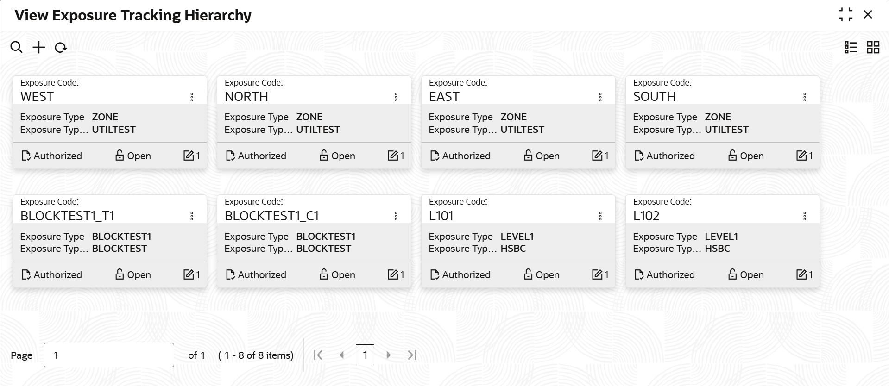Click the edit count icon on BLOCKTEST1_T1 card
The height and width of the screenshot is (386, 889).
(189, 274)
